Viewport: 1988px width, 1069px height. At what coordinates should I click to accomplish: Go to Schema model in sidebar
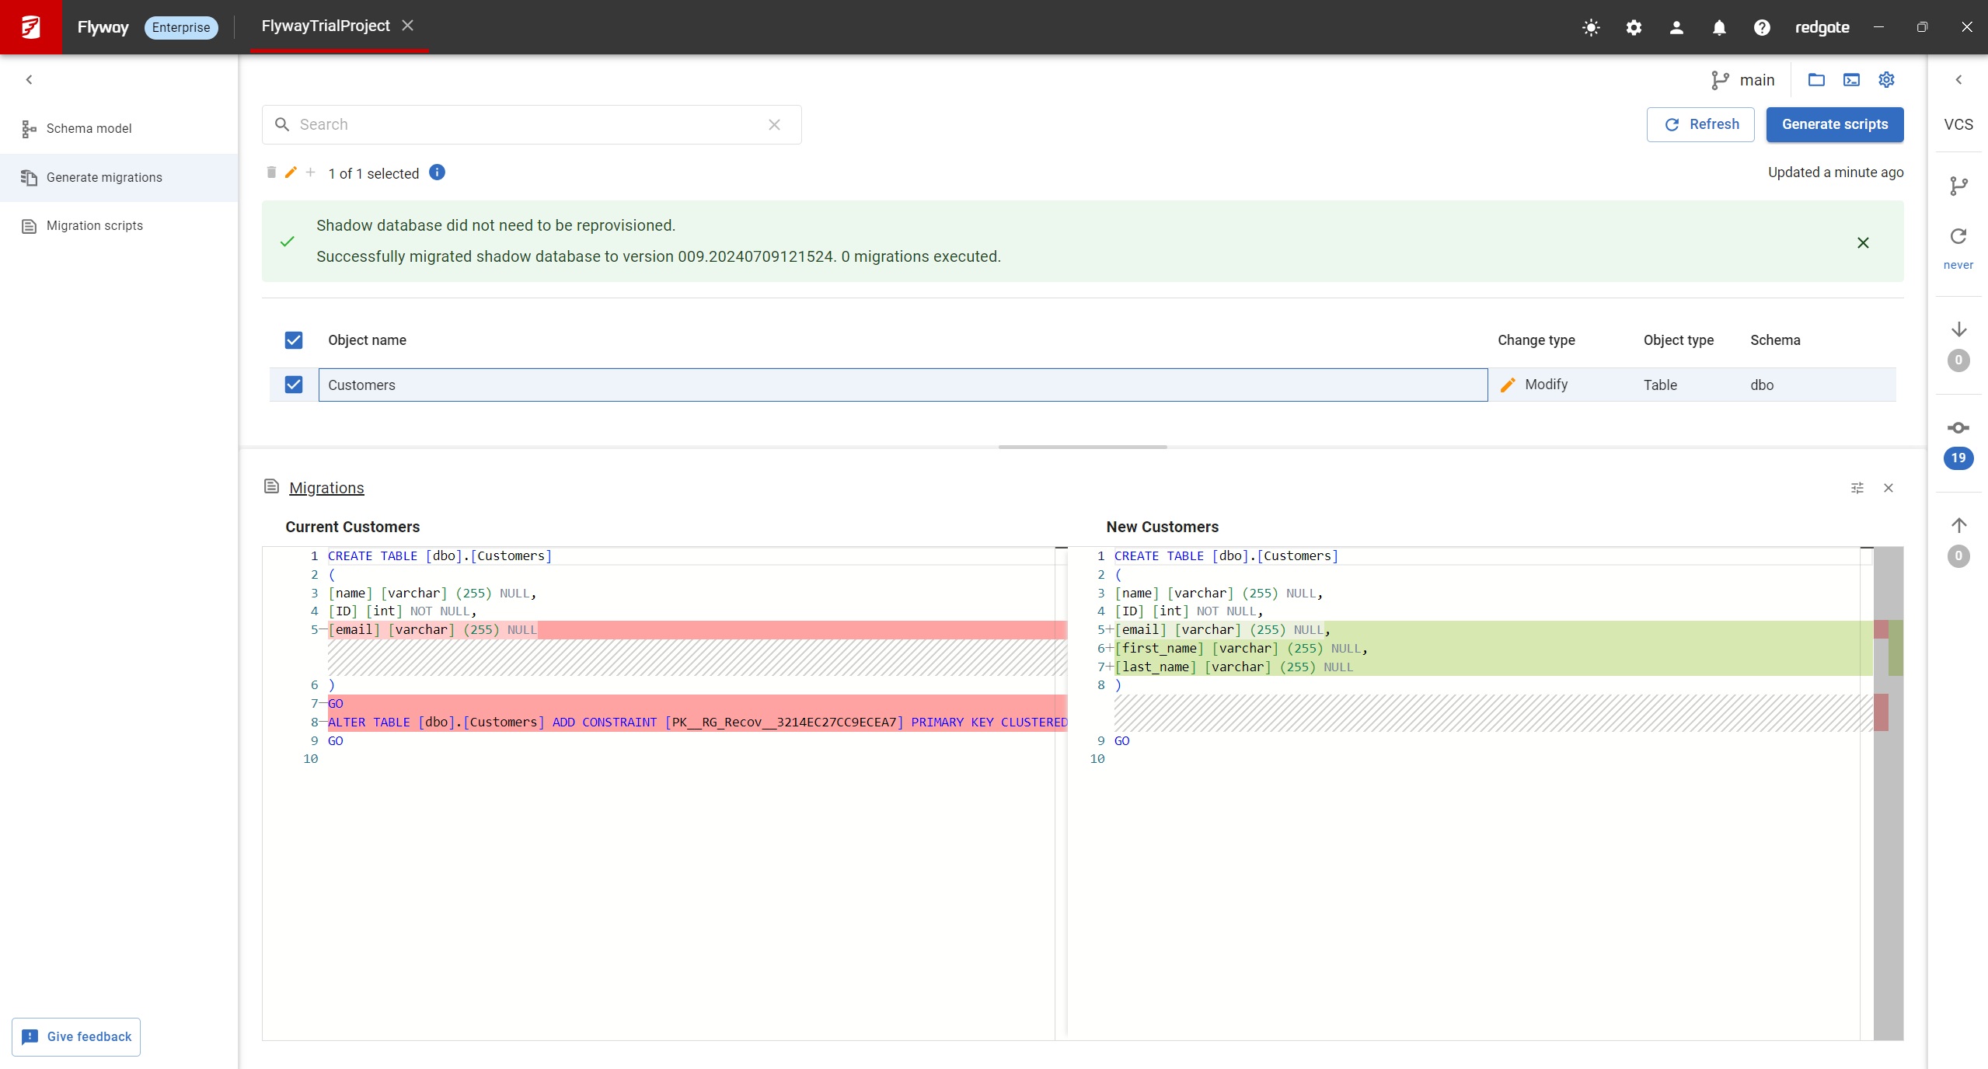click(89, 128)
